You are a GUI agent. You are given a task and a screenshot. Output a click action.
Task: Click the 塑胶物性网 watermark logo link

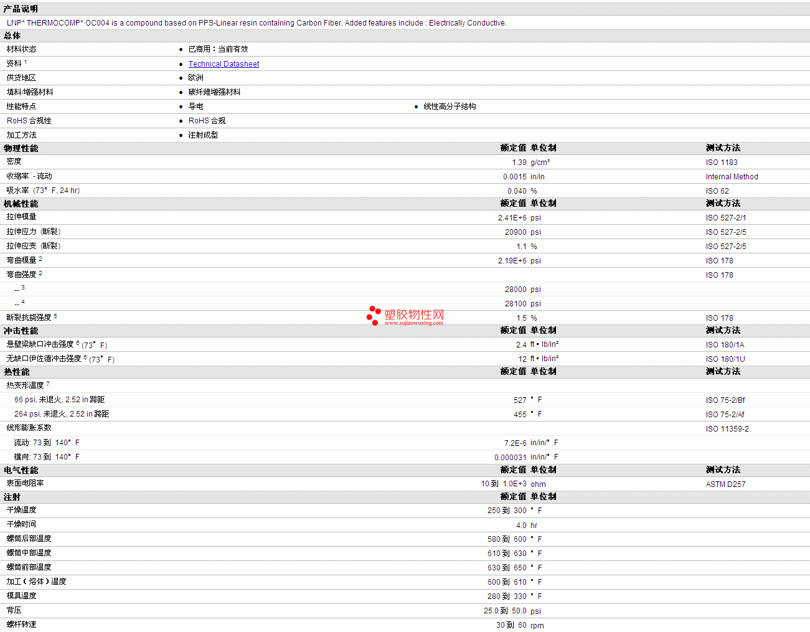click(405, 316)
